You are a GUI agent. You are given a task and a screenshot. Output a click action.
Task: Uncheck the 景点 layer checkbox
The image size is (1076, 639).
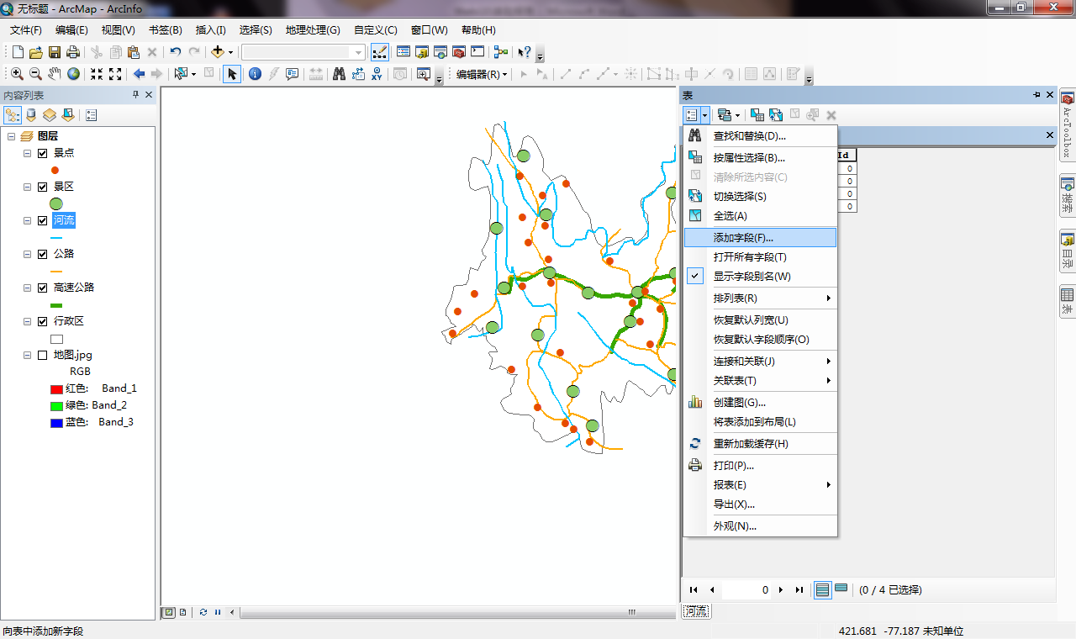[43, 153]
